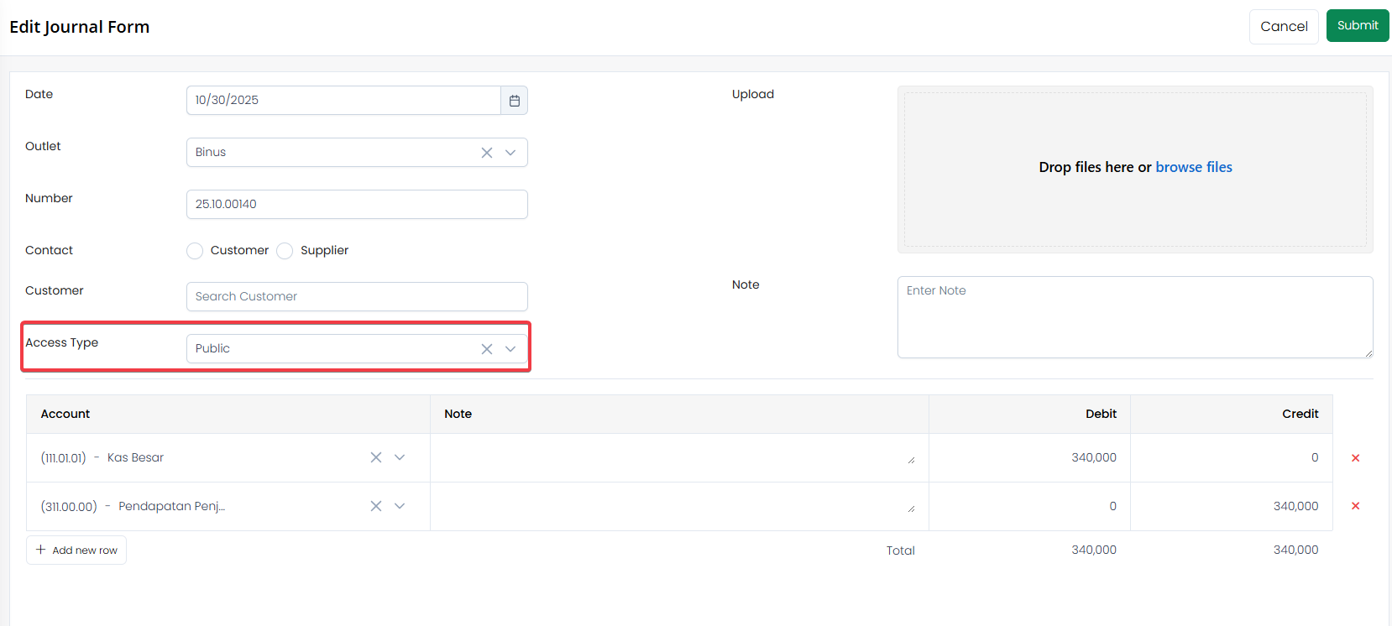
Task: Click the browse files link
Action: pyautogui.click(x=1193, y=167)
